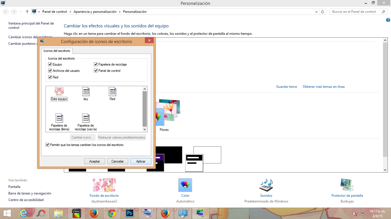Click the Guardar tema link
The height and width of the screenshot is (219, 391).
[x=287, y=87]
